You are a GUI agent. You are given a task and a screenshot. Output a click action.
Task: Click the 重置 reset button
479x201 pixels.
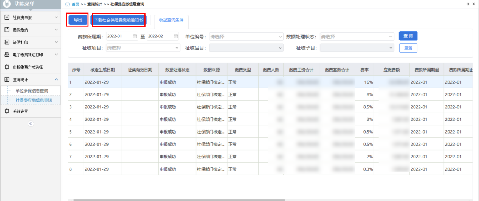point(408,48)
